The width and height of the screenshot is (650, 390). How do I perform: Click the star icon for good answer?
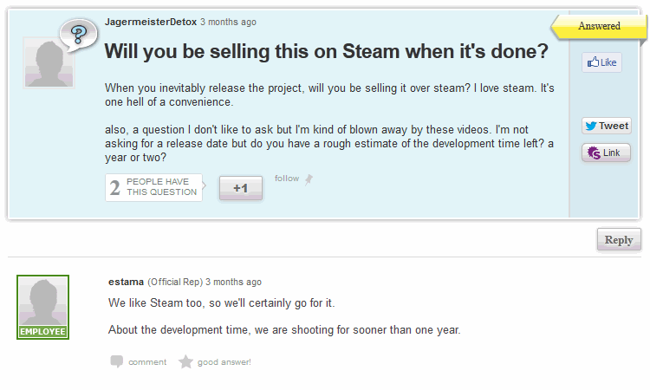click(185, 362)
